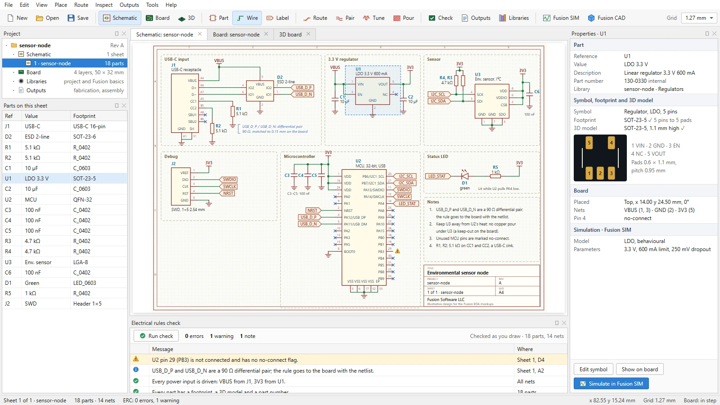
Task: Open the Tools menu
Action: [x=152, y=5]
